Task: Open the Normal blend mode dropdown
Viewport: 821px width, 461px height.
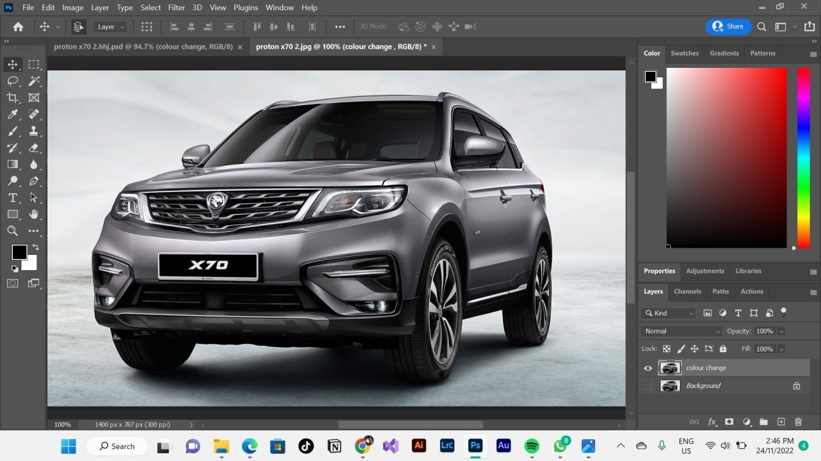Action: pos(681,331)
